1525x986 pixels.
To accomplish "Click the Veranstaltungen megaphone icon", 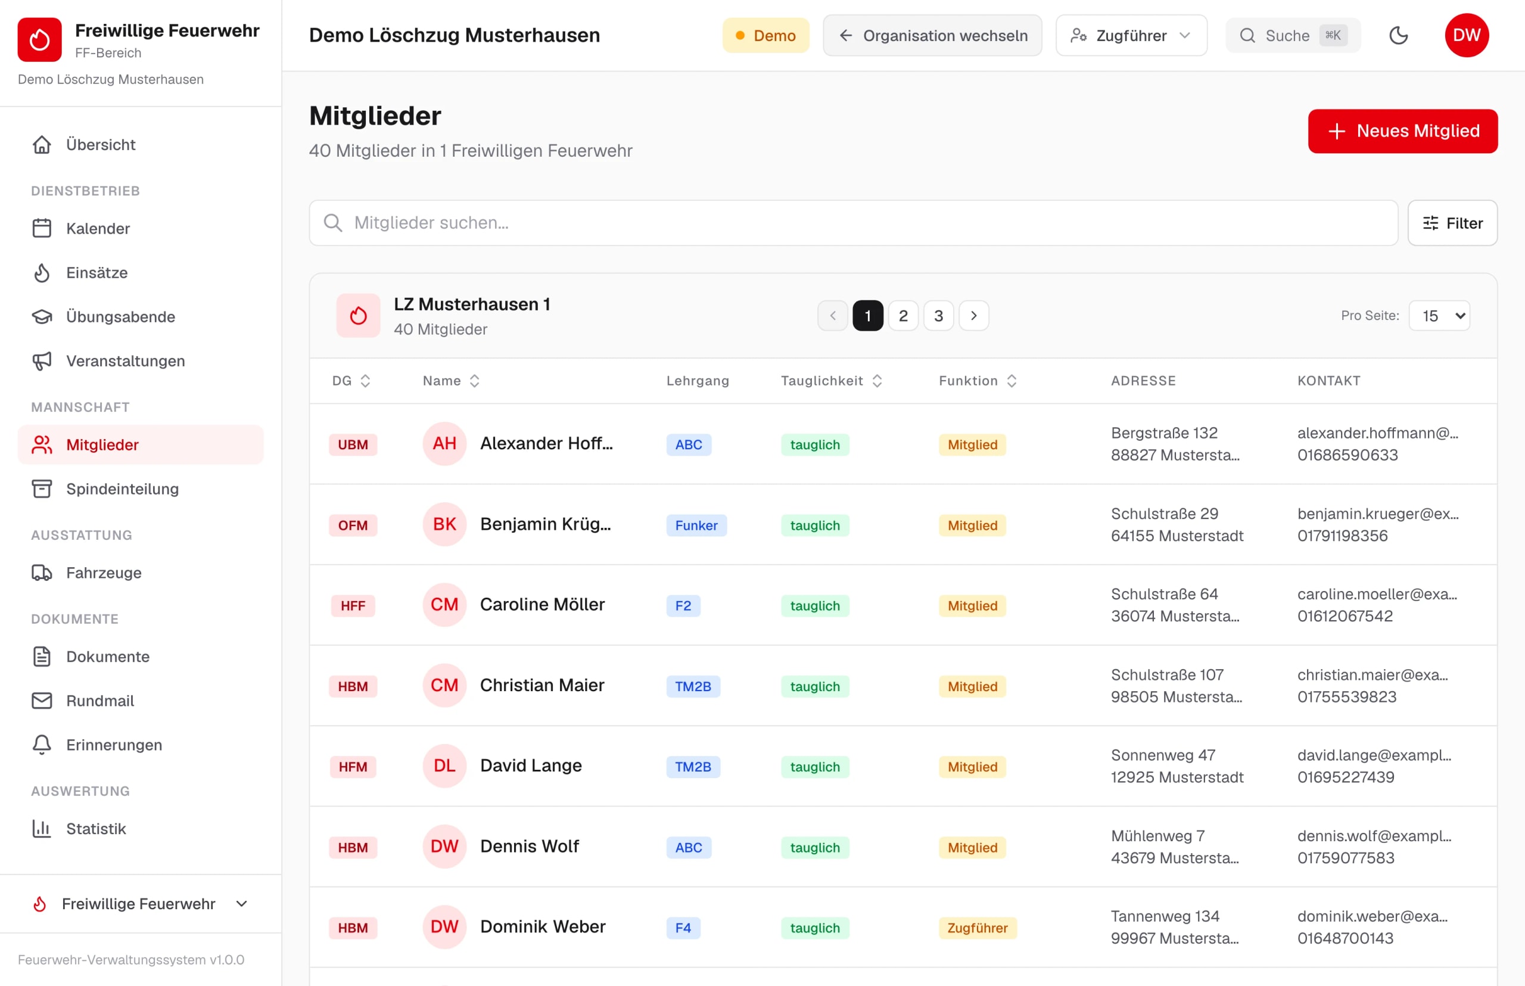I will pyautogui.click(x=42, y=361).
